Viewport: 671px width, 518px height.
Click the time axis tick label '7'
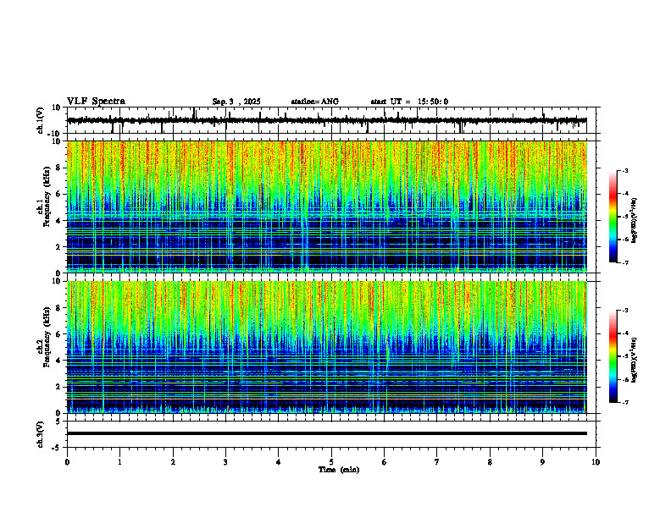pyautogui.click(x=437, y=462)
